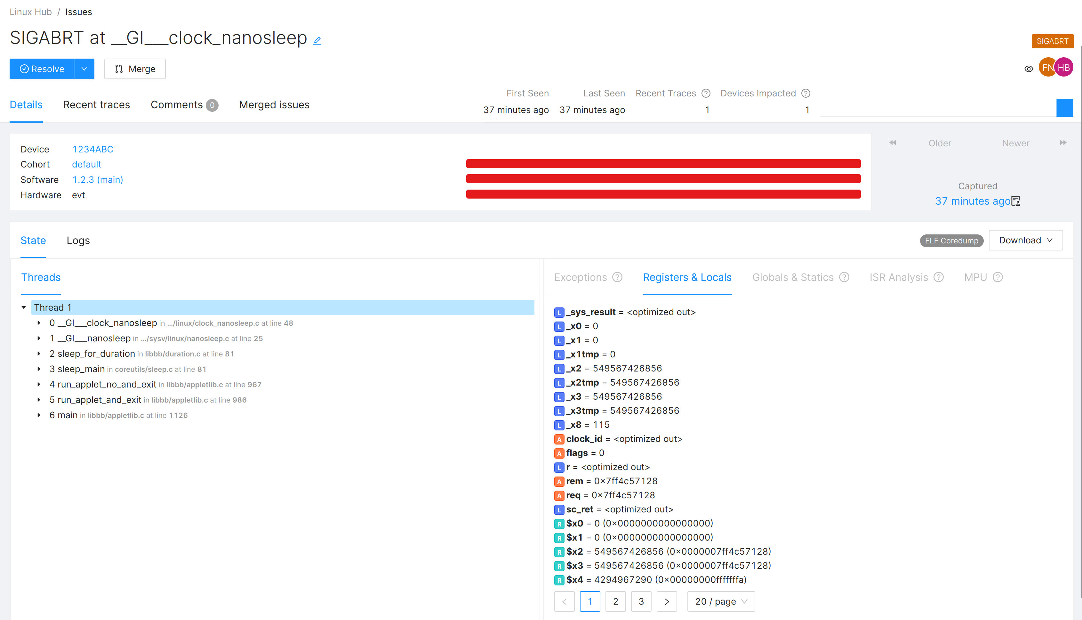Click the edit title pencil icon

pyautogui.click(x=317, y=40)
